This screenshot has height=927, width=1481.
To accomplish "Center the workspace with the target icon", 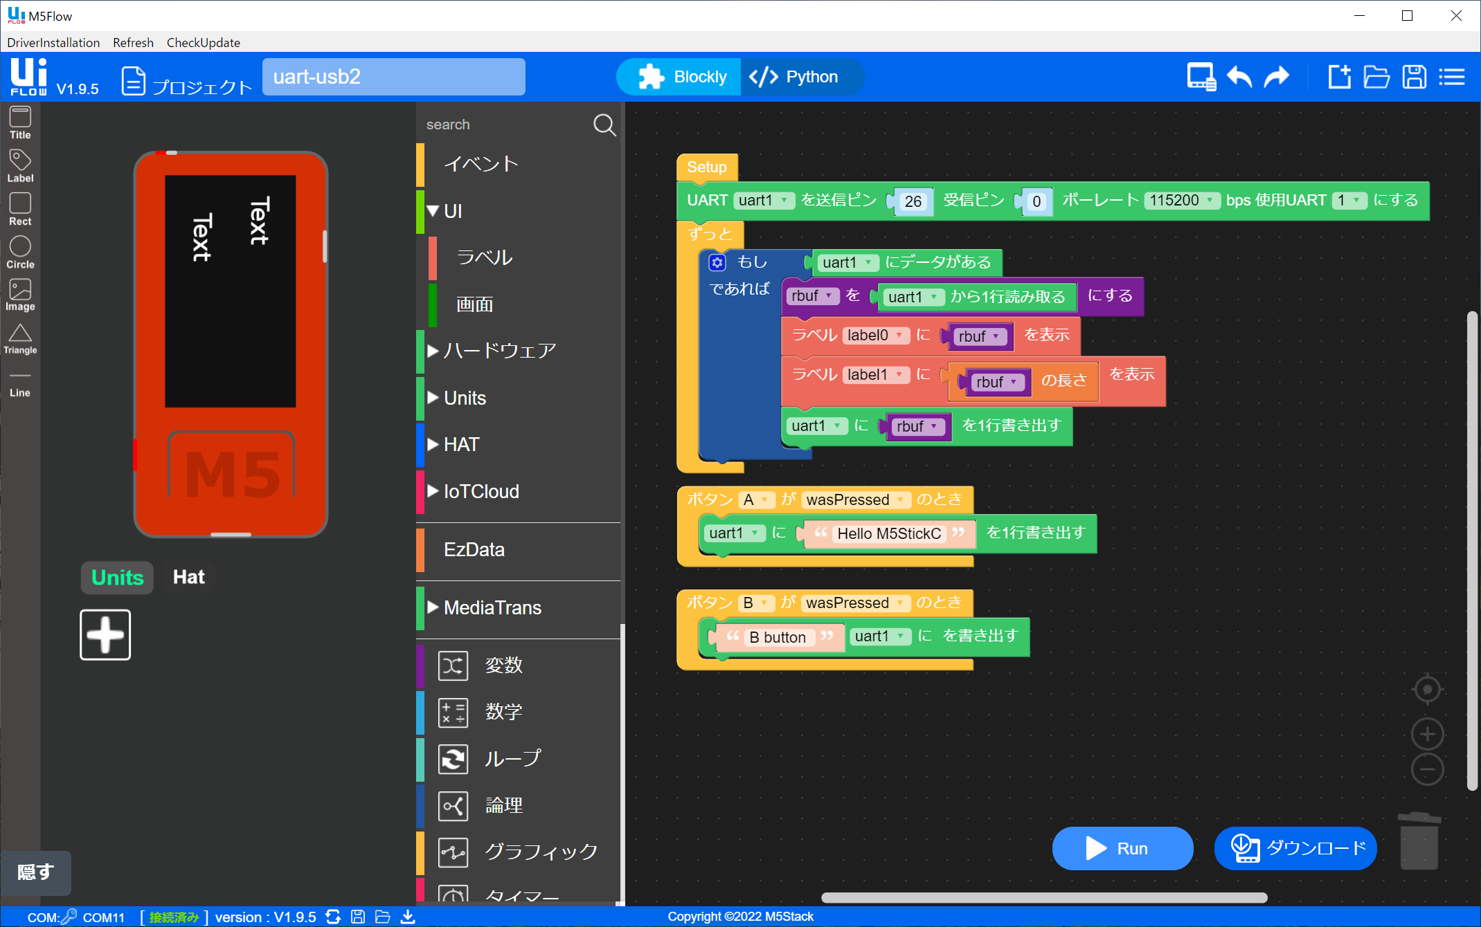I will point(1427,689).
